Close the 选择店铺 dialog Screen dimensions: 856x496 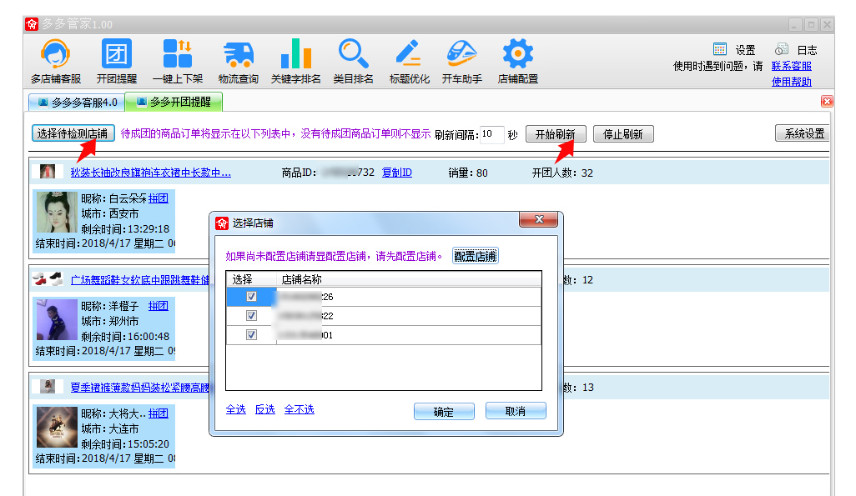coord(539,219)
